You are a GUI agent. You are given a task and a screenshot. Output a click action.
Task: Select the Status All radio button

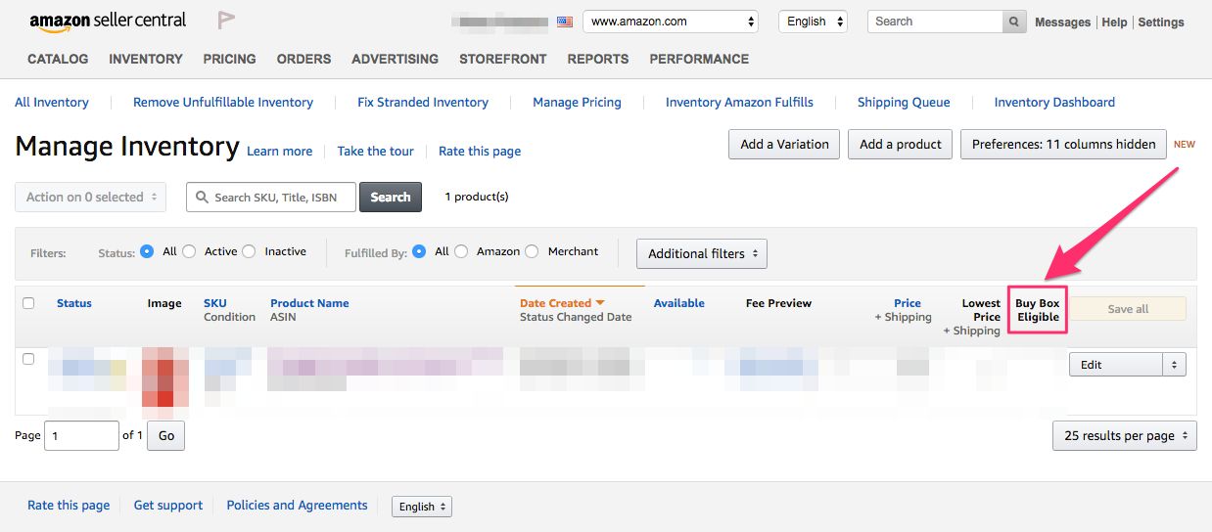click(x=147, y=251)
